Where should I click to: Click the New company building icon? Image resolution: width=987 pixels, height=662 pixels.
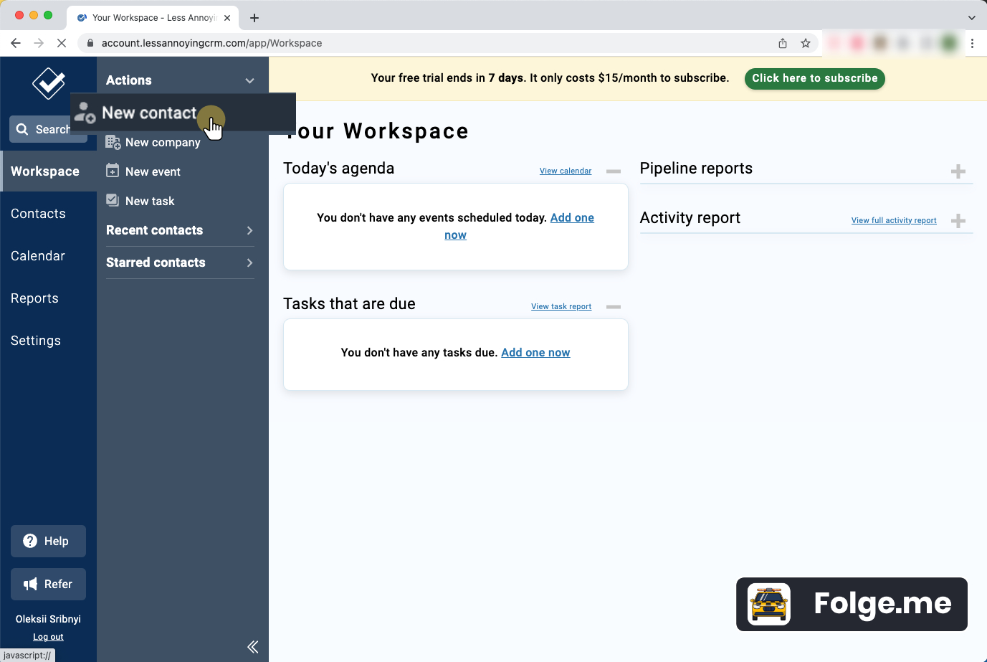click(113, 142)
